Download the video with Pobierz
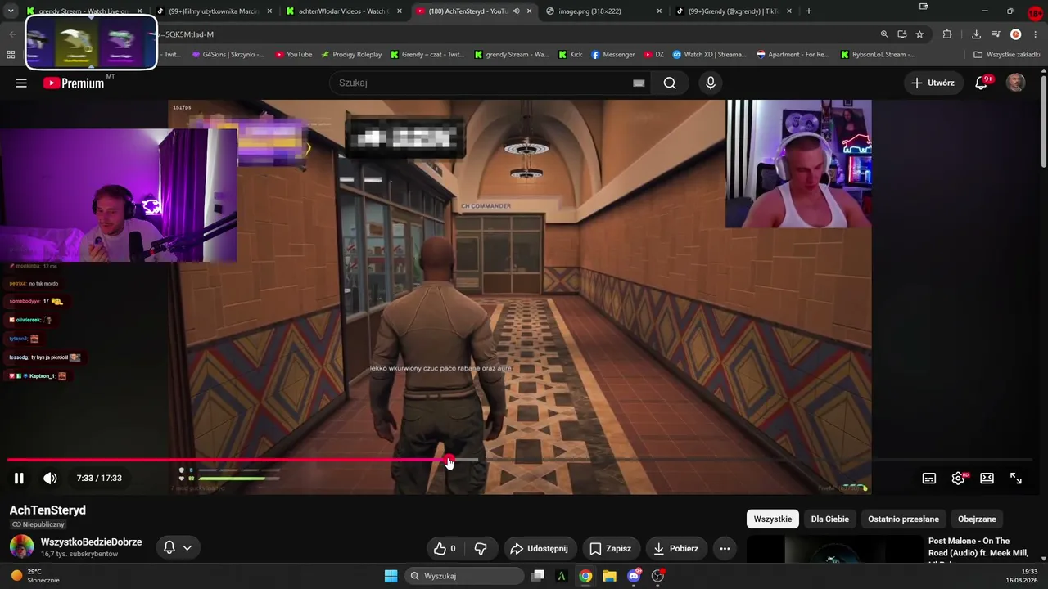The height and width of the screenshot is (589, 1048). [x=675, y=548]
